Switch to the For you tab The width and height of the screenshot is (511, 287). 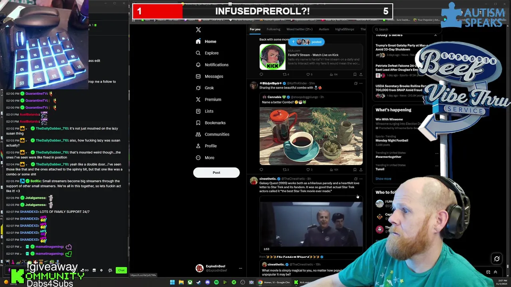point(255,29)
